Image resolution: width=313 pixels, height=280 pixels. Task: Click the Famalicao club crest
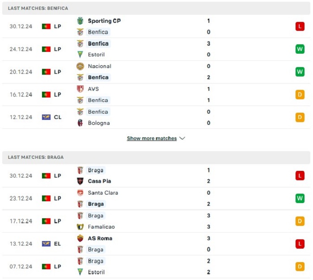[x=80, y=227]
